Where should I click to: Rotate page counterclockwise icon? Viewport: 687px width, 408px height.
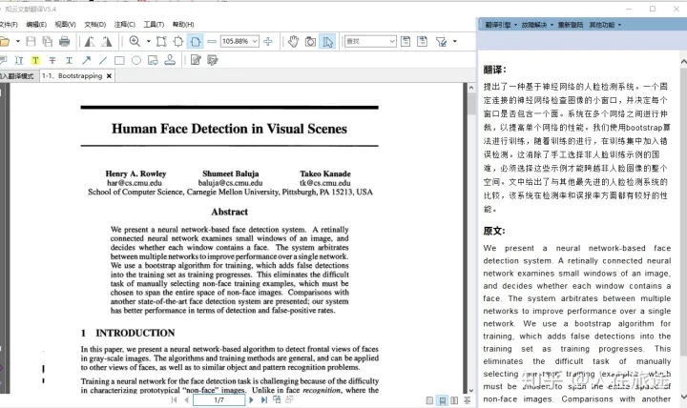tap(90, 42)
